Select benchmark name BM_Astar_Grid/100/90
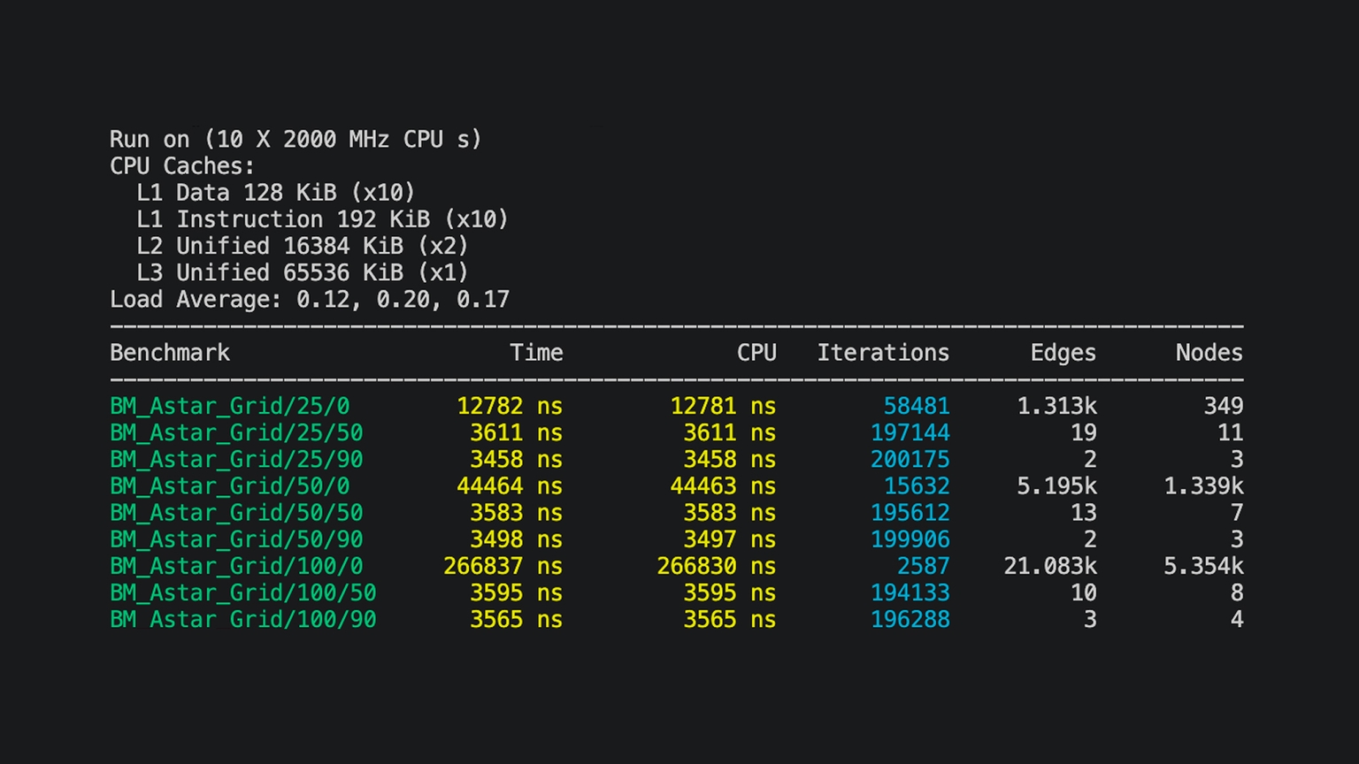Viewport: 1359px width, 764px height. point(243,619)
